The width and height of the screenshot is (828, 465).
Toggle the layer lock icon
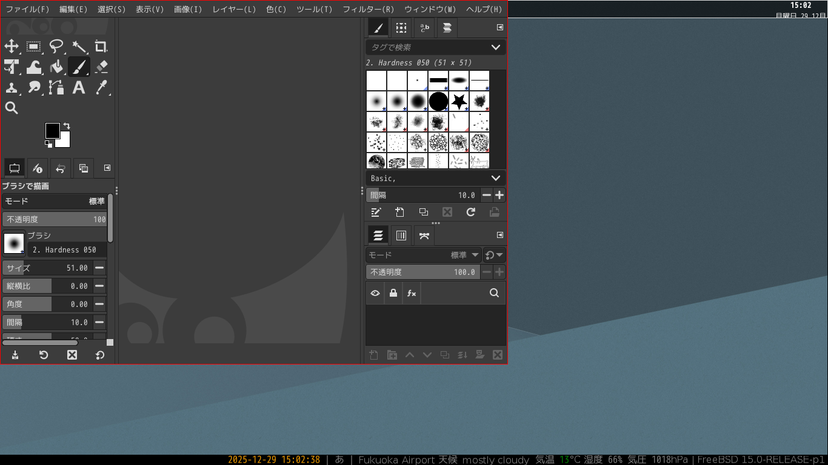[x=393, y=293]
